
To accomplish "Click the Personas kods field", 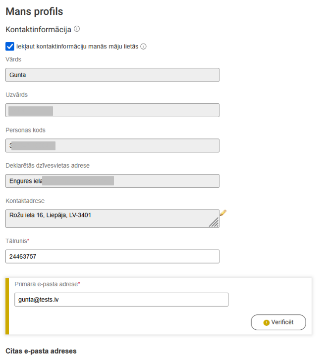I will point(112,145).
